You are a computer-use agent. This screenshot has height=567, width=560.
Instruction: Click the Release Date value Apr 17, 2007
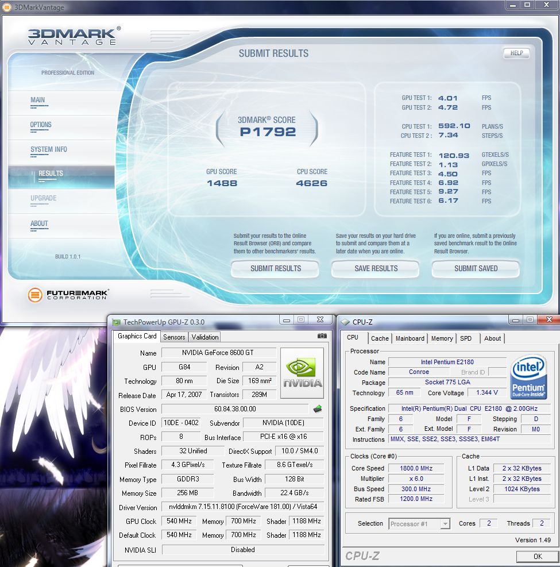coord(184,395)
